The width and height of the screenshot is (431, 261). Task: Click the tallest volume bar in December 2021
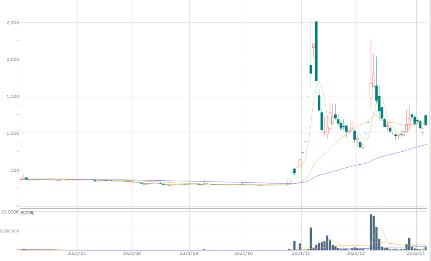[371, 232]
